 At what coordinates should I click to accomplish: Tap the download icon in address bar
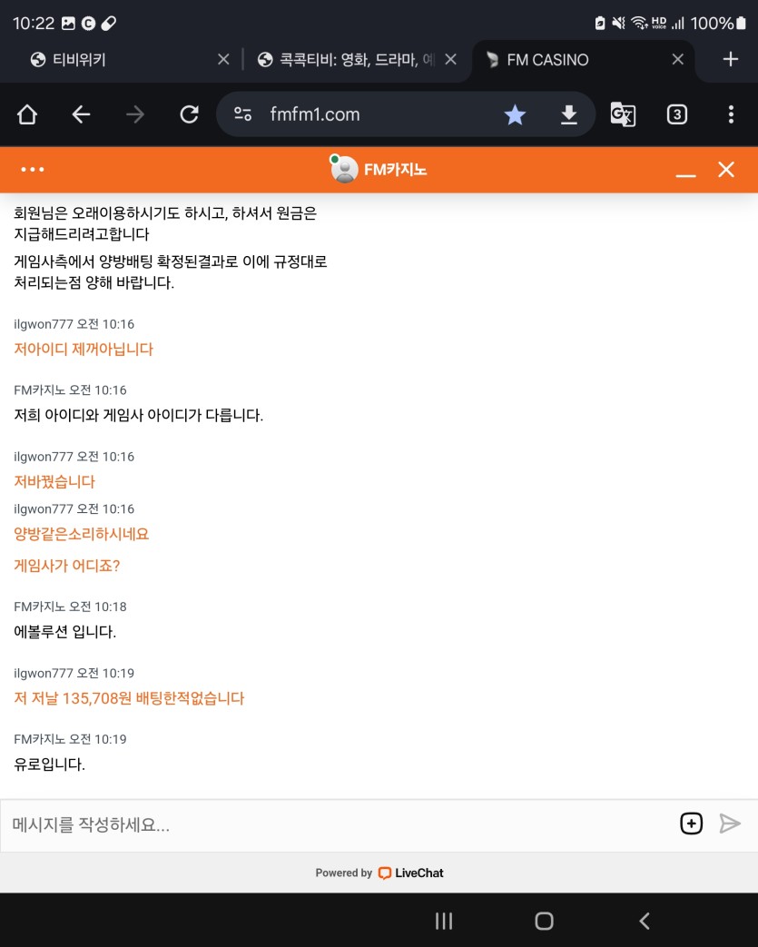[x=568, y=114]
